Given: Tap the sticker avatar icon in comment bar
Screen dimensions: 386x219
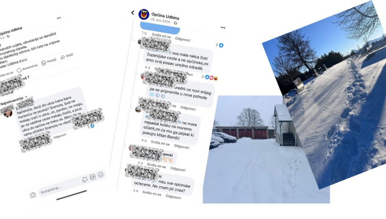Looking at the screenshot, I should point(85,180).
